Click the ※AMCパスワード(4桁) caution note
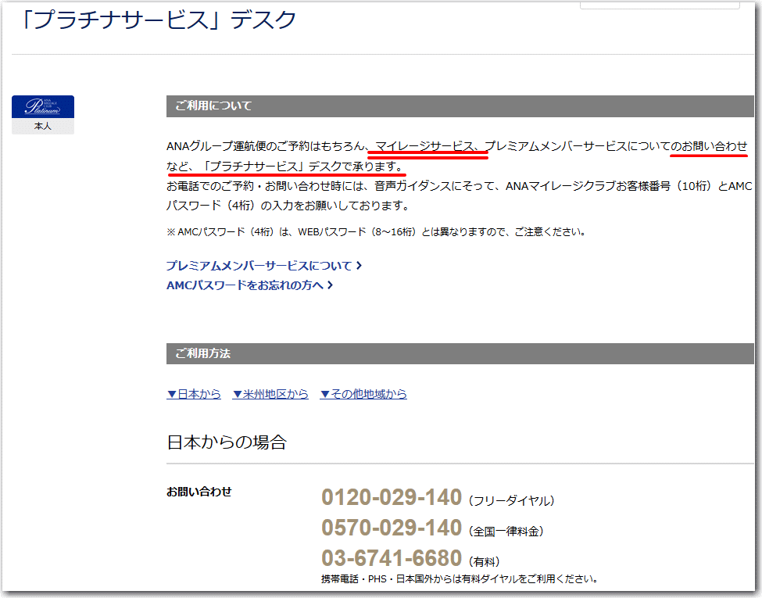This screenshot has width=762, height=598. click(x=376, y=232)
